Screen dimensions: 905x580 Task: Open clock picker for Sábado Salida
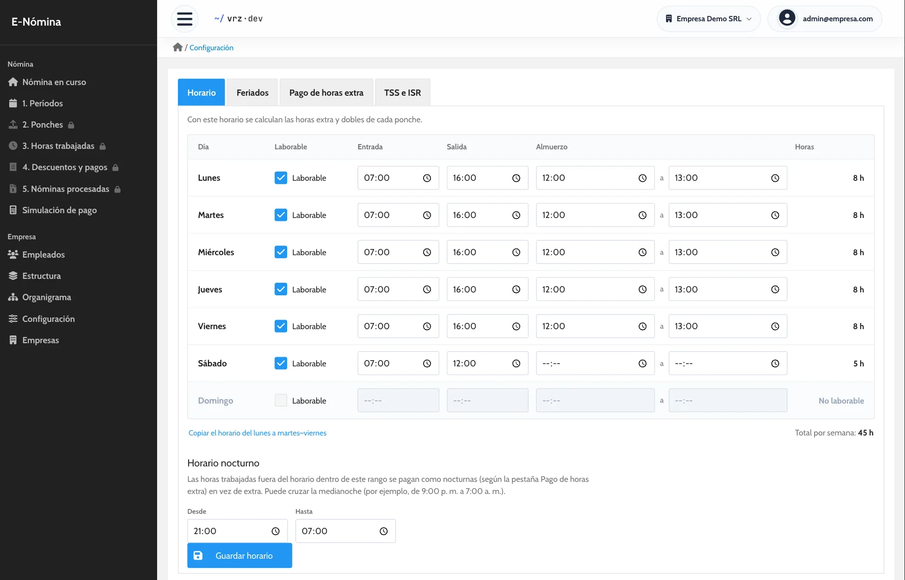(x=516, y=363)
